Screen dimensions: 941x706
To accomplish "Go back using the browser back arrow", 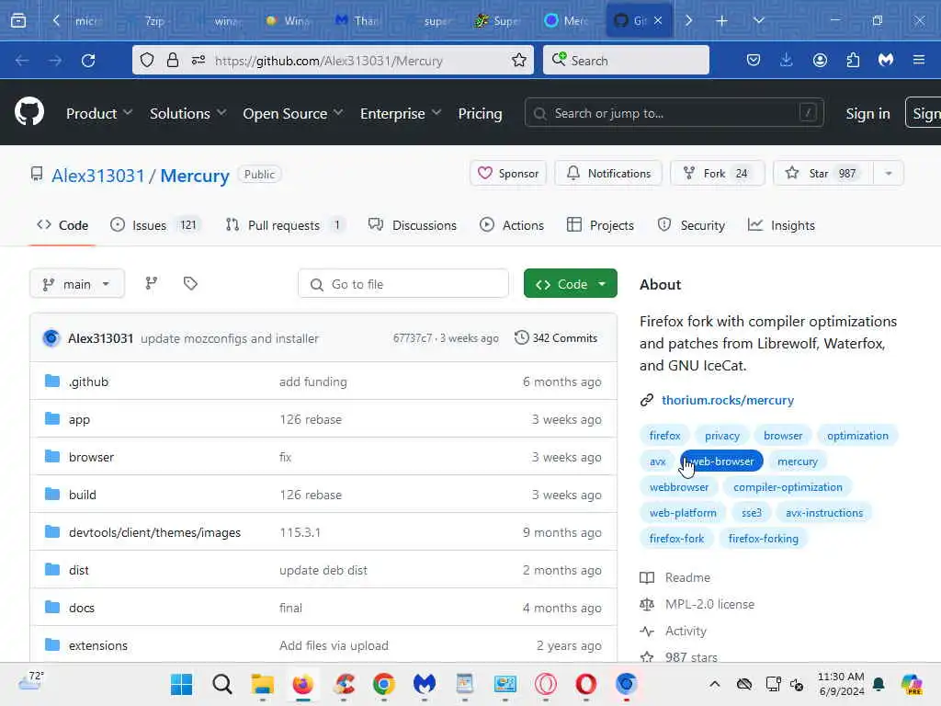I will (x=22, y=61).
